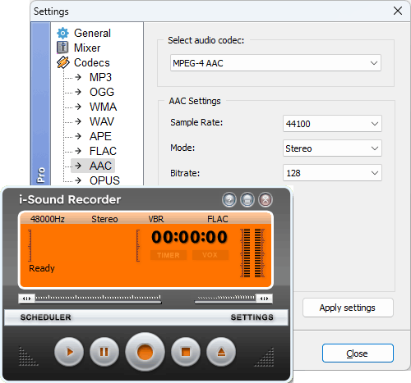This screenshot has width=411, height=383.
Task: Select OGG codec in tree
Action: click(102, 92)
